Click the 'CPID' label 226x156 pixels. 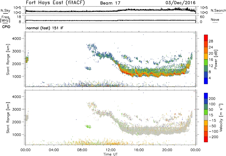(x=6, y=27)
